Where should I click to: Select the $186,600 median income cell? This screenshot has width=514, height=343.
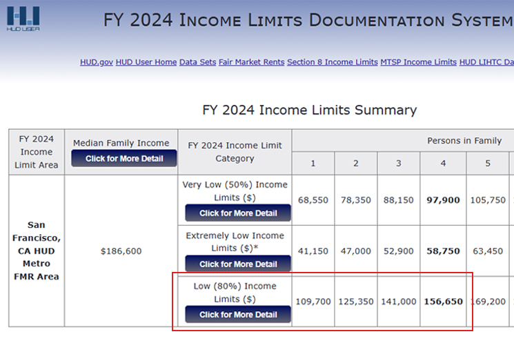pyautogui.click(x=121, y=251)
